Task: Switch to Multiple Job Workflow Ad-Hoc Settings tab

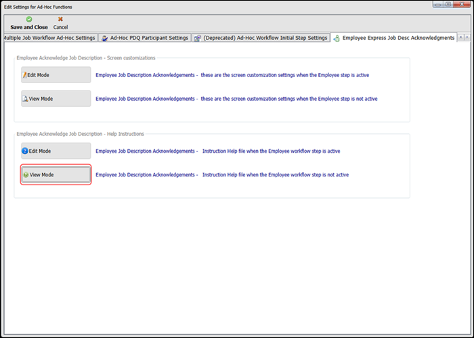Action: (x=49, y=38)
